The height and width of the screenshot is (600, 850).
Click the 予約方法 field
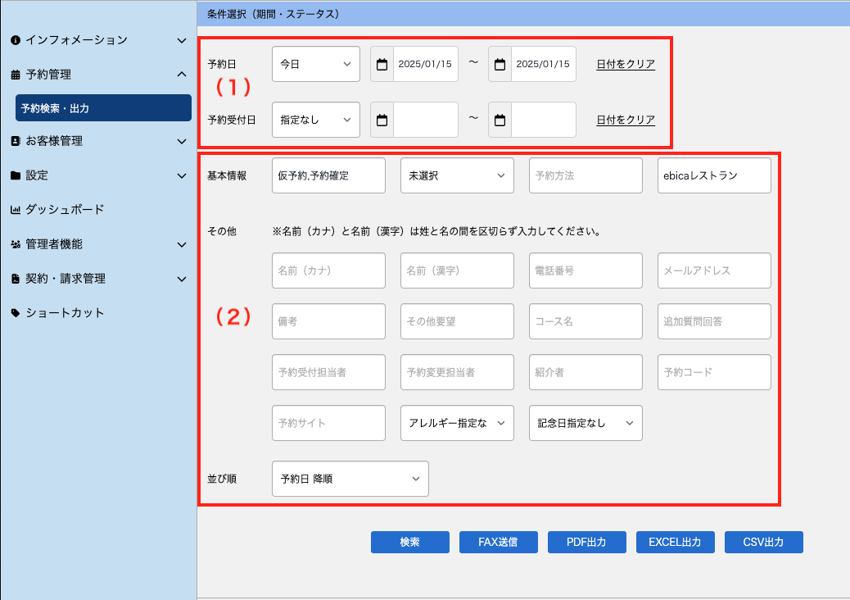tap(586, 175)
